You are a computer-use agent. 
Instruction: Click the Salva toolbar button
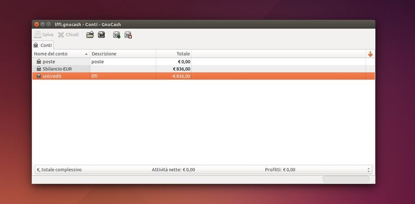tap(44, 35)
